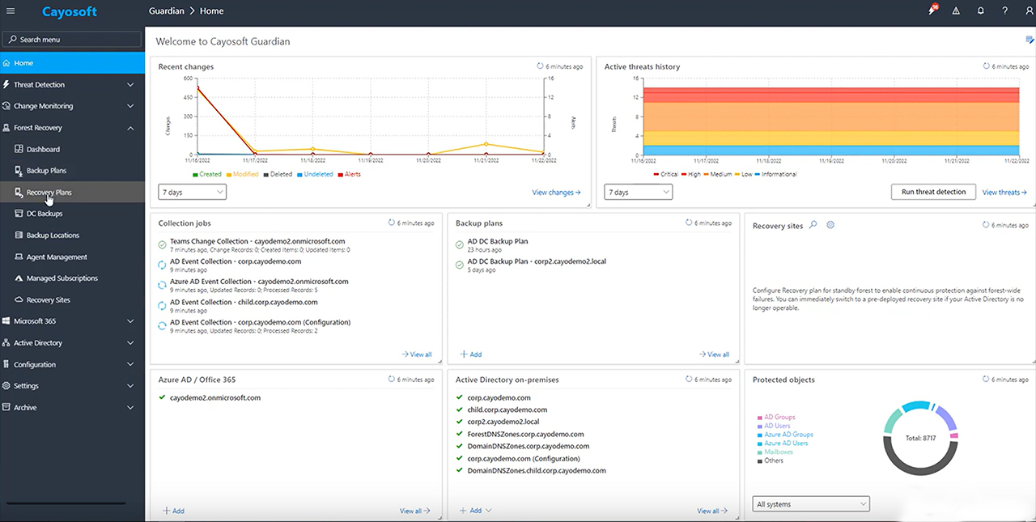Open Forest Recovery Dashboard

73,150
